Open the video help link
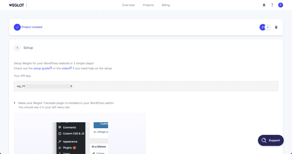Screen dimensions: 292x154 click(x=65, y=68)
